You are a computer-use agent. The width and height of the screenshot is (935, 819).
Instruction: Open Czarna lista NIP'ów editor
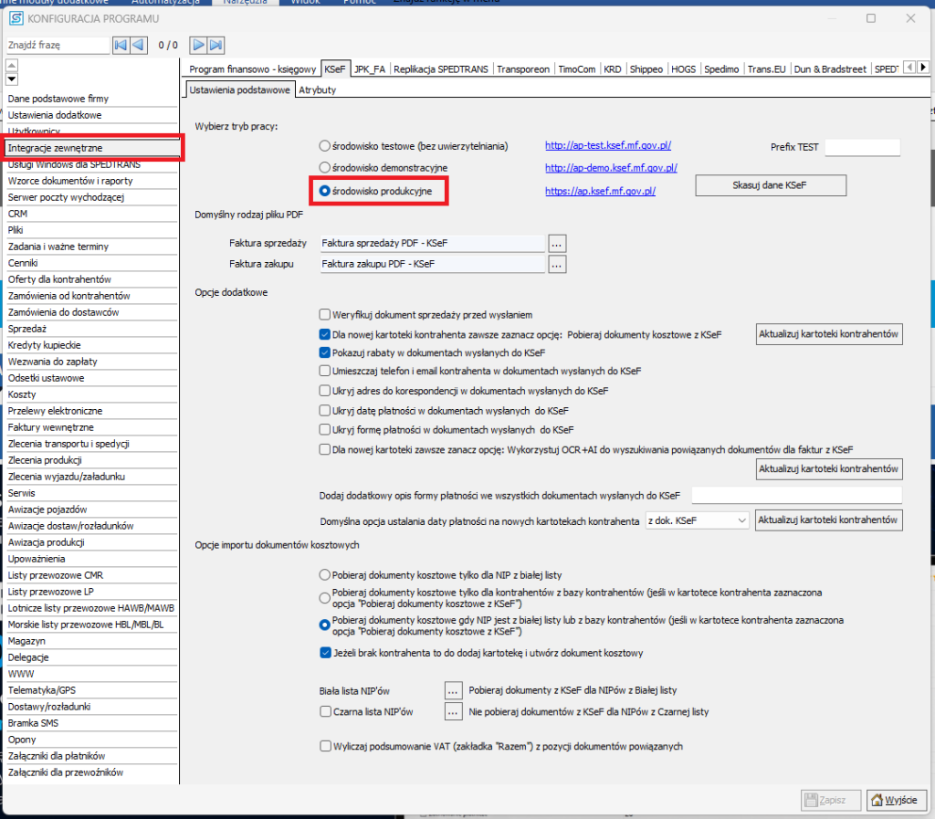click(x=453, y=711)
